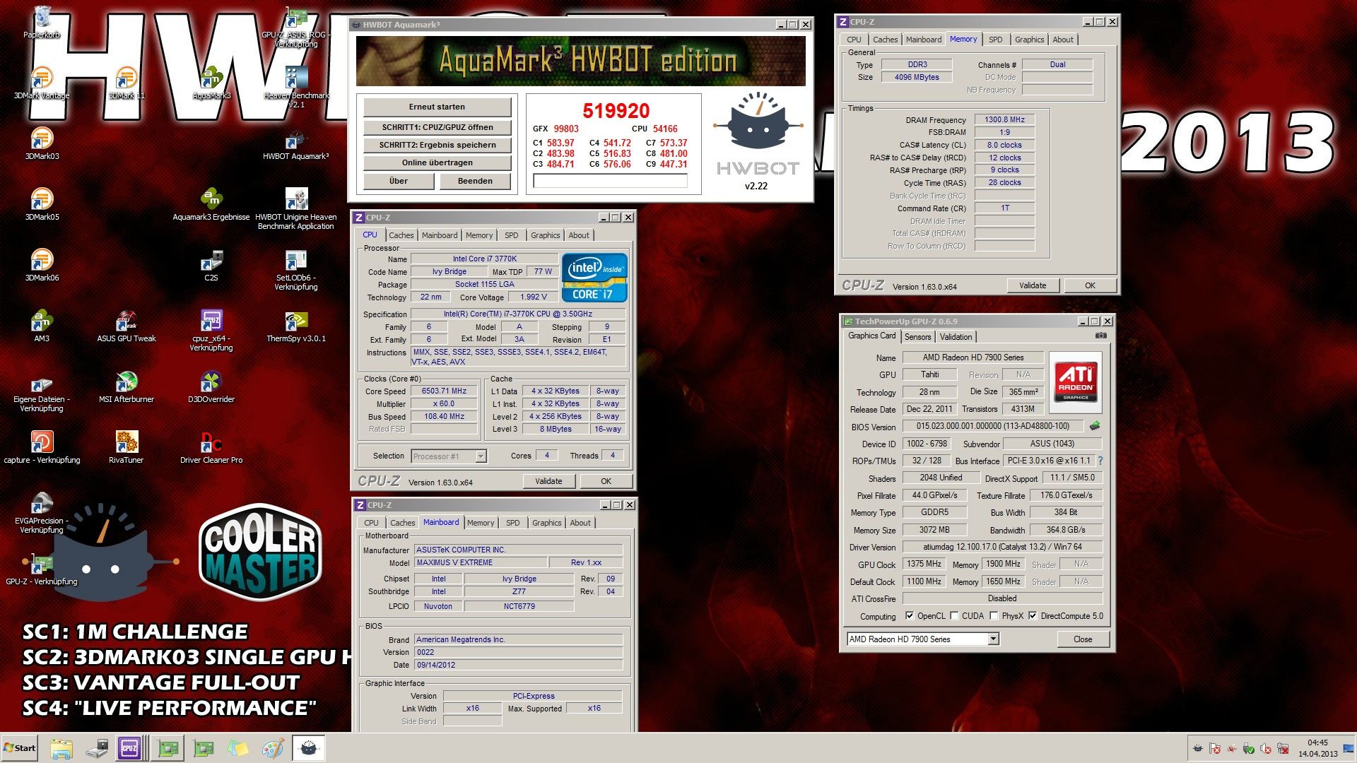
Task: Select HWBOT Aquamark taskbar button
Action: (x=308, y=748)
